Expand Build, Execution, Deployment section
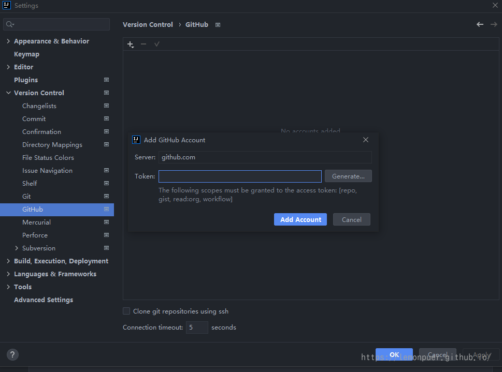 8,261
